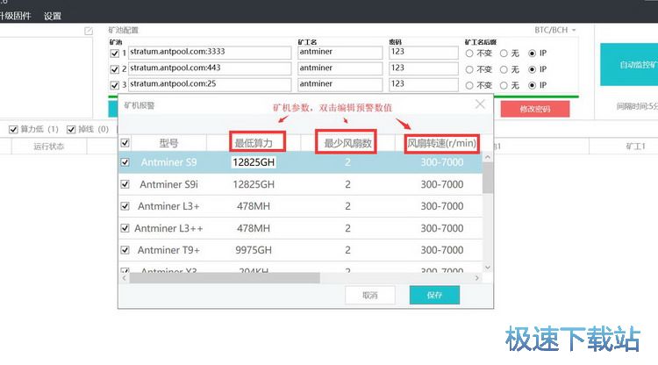Click the red 修改密码 button
This screenshot has height=365, width=658.
(535, 109)
